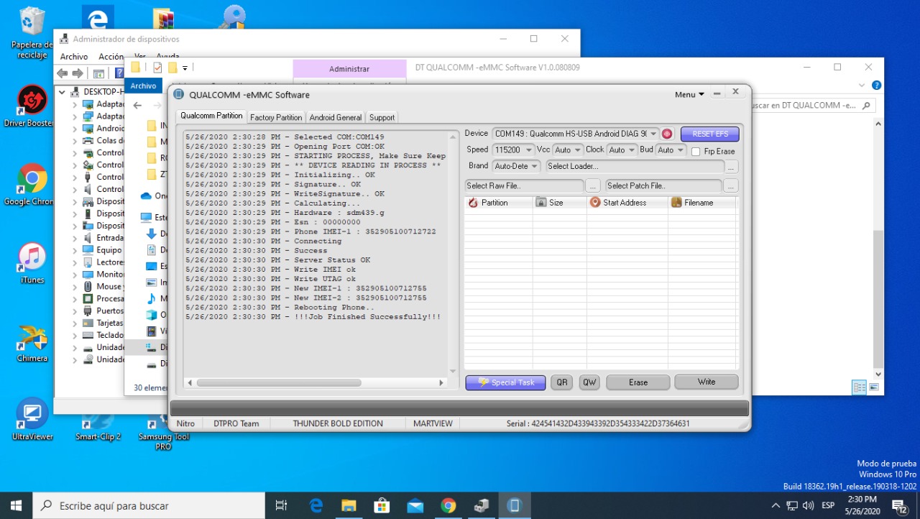The image size is (920, 519).
Task: Switch to the Android General tab
Action: click(335, 117)
